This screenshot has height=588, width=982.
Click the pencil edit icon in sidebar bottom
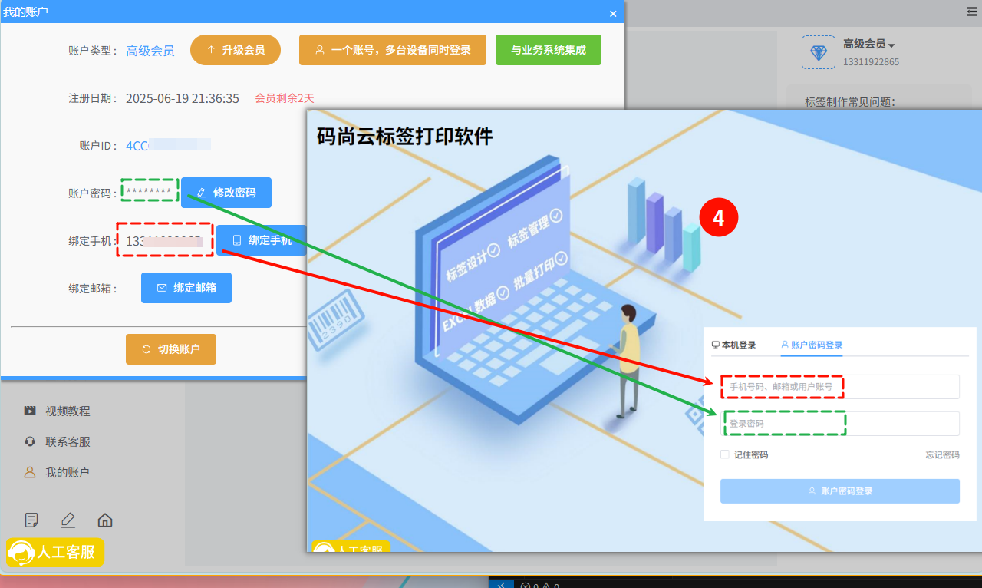tap(68, 520)
